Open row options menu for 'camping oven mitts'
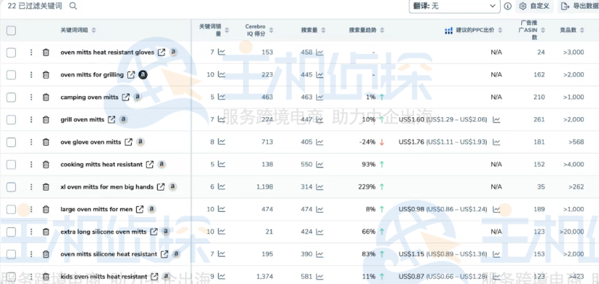The width and height of the screenshot is (599, 284). pos(31,97)
